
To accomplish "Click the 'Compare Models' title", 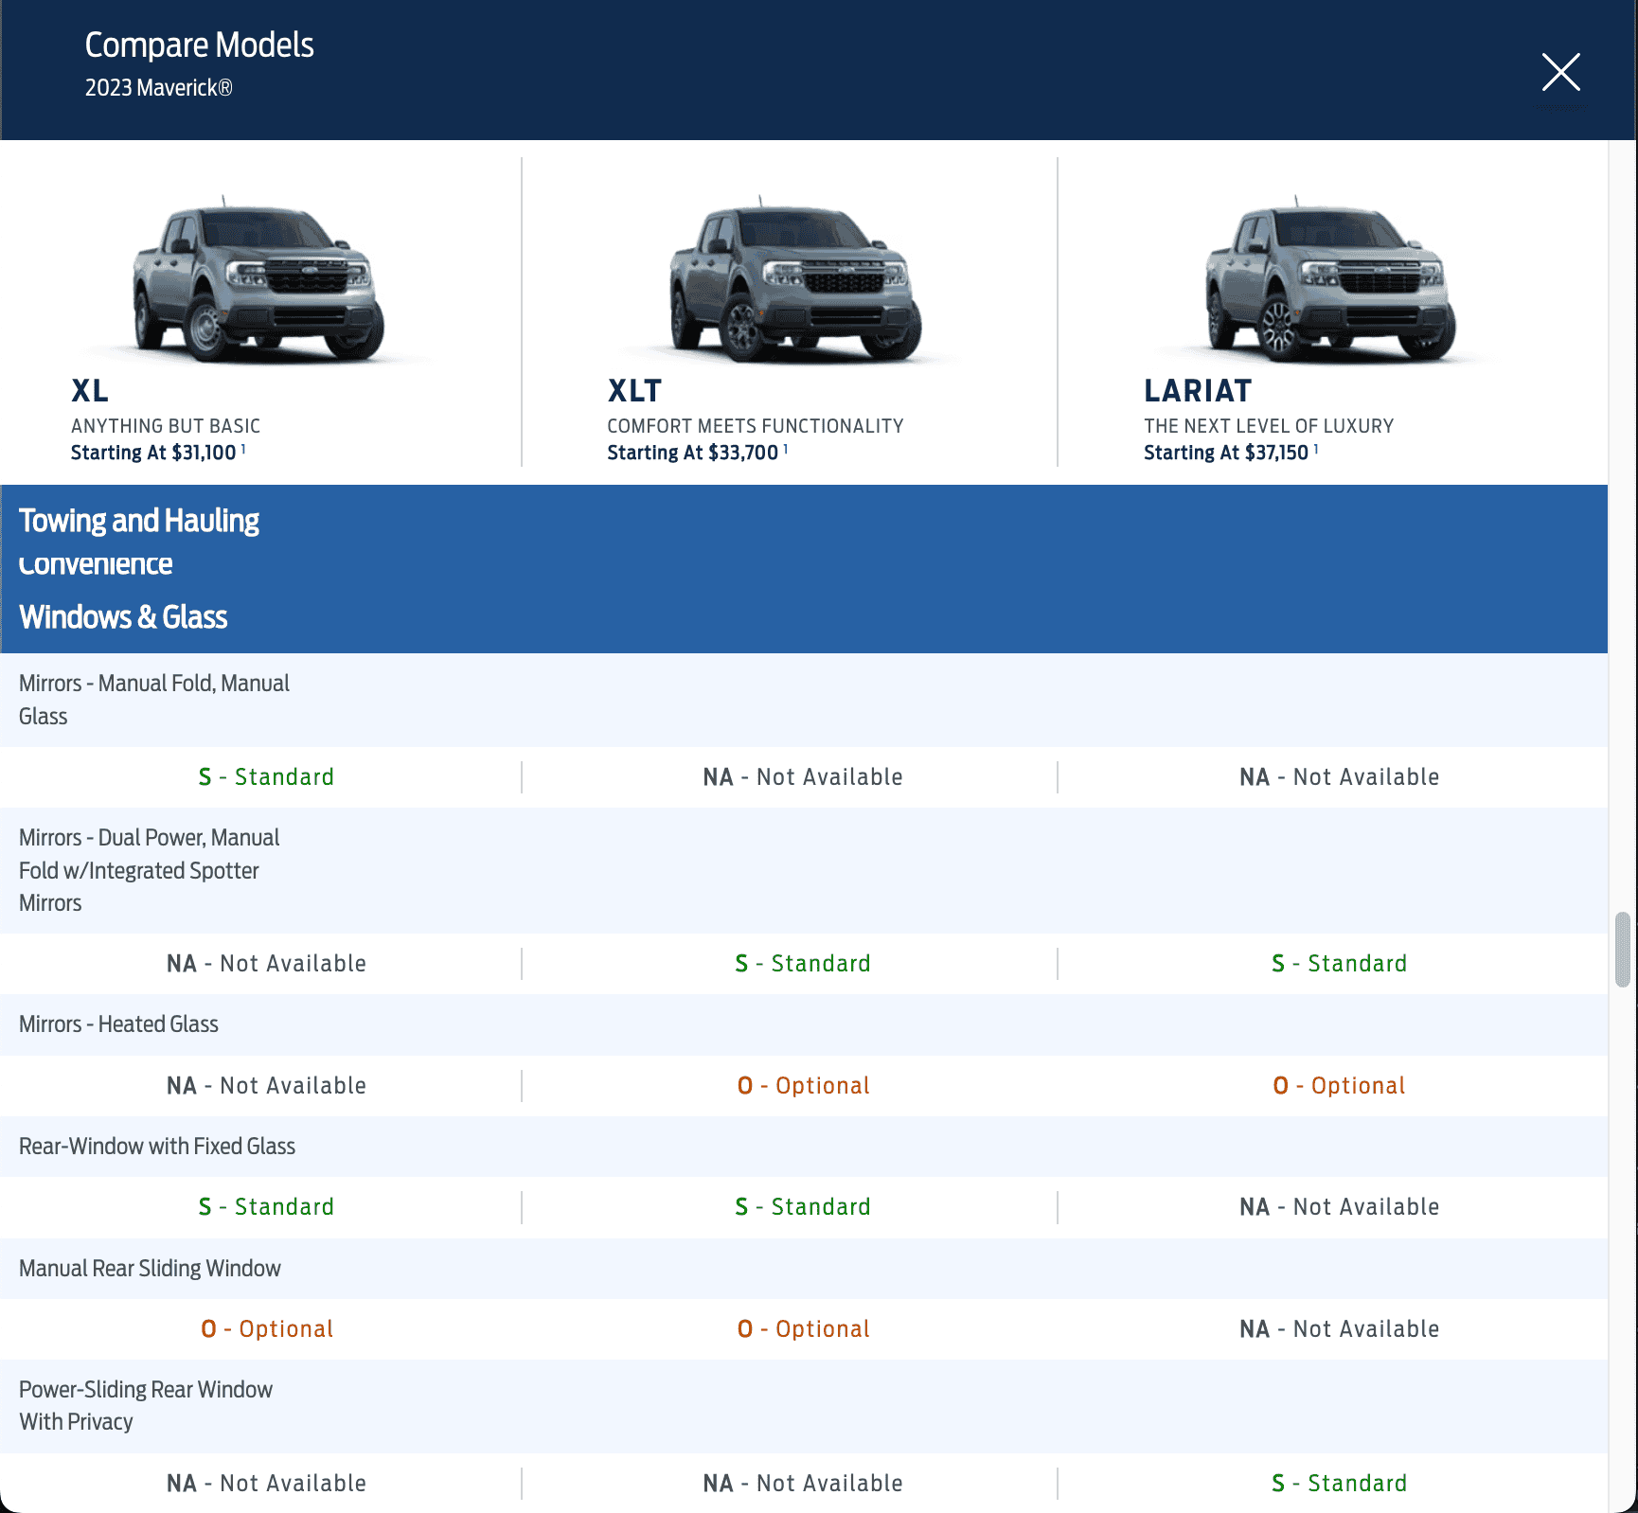I will 199,45.
